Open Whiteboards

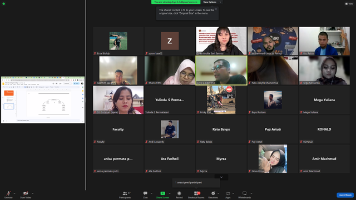245,194
